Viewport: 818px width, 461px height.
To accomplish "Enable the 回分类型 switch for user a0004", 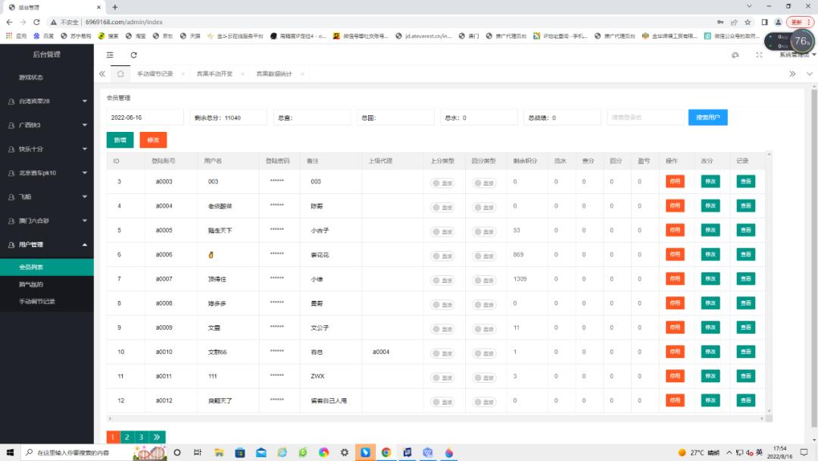I will coord(485,205).
